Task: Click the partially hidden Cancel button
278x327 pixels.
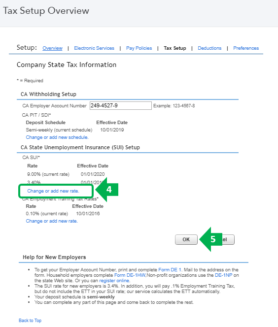Action: (x=228, y=239)
